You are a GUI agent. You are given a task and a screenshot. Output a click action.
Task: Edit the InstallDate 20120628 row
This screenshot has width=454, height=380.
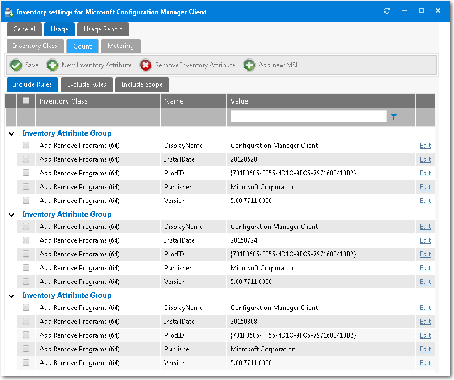pyautogui.click(x=425, y=159)
